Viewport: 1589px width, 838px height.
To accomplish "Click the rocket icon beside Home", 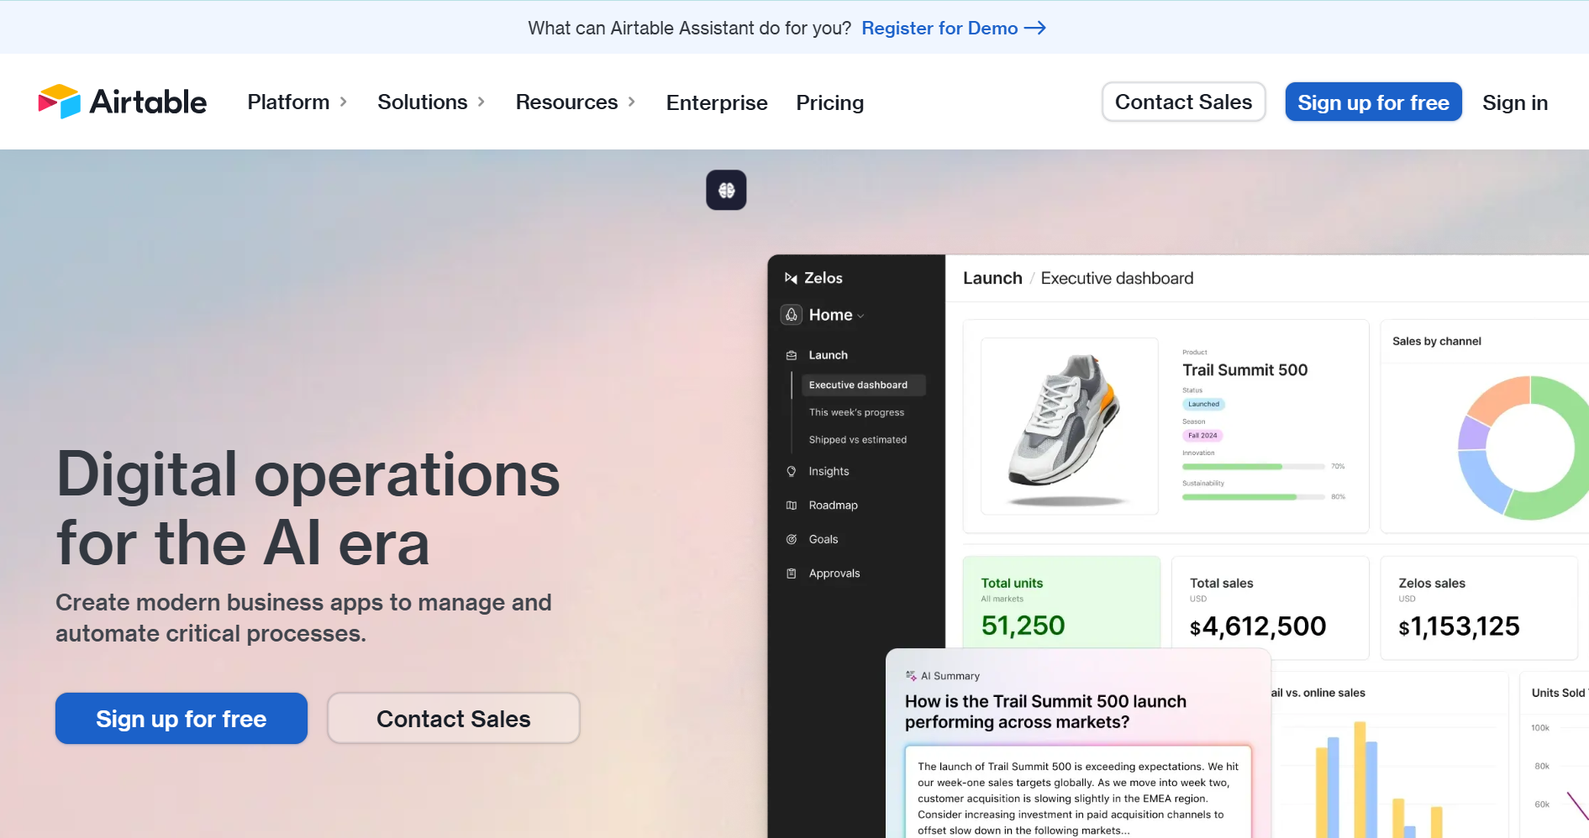I will click(x=792, y=315).
